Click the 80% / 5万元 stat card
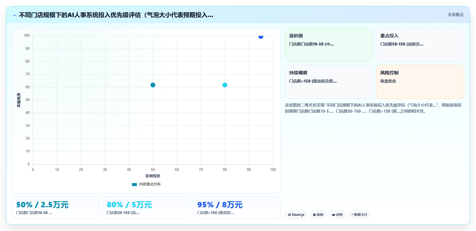This screenshot has height=231, width=476. coord(146,208)
